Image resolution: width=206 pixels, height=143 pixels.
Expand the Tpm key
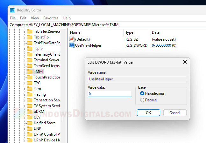24,89
